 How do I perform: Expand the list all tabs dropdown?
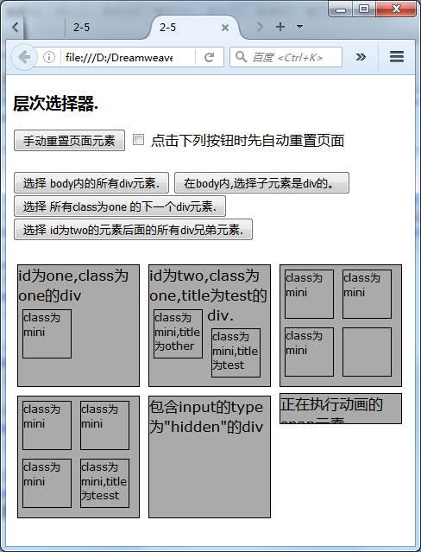click(x=299, y=27)
